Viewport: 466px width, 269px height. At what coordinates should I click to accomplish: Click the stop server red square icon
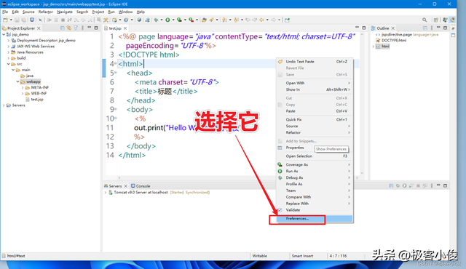pyautogui.click(x=418, y=185)
